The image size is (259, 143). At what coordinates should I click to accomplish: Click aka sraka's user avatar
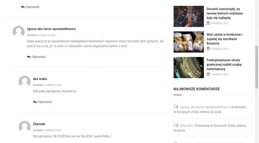coord(25,81)
